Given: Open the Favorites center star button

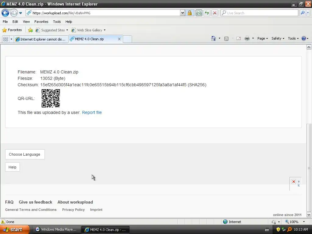Looking at the screenshot, I should point(12,30).
